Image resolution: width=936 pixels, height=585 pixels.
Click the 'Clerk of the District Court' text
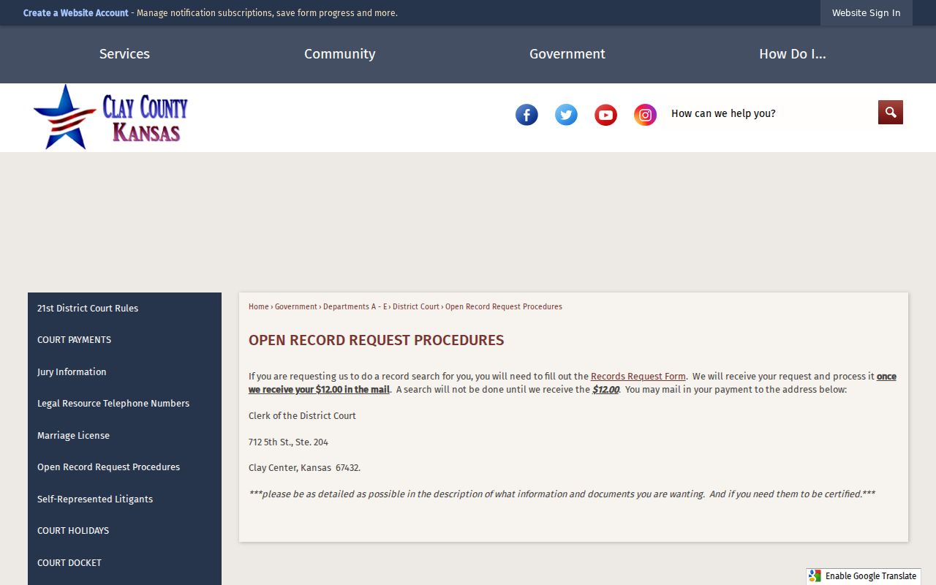(303, 416)
